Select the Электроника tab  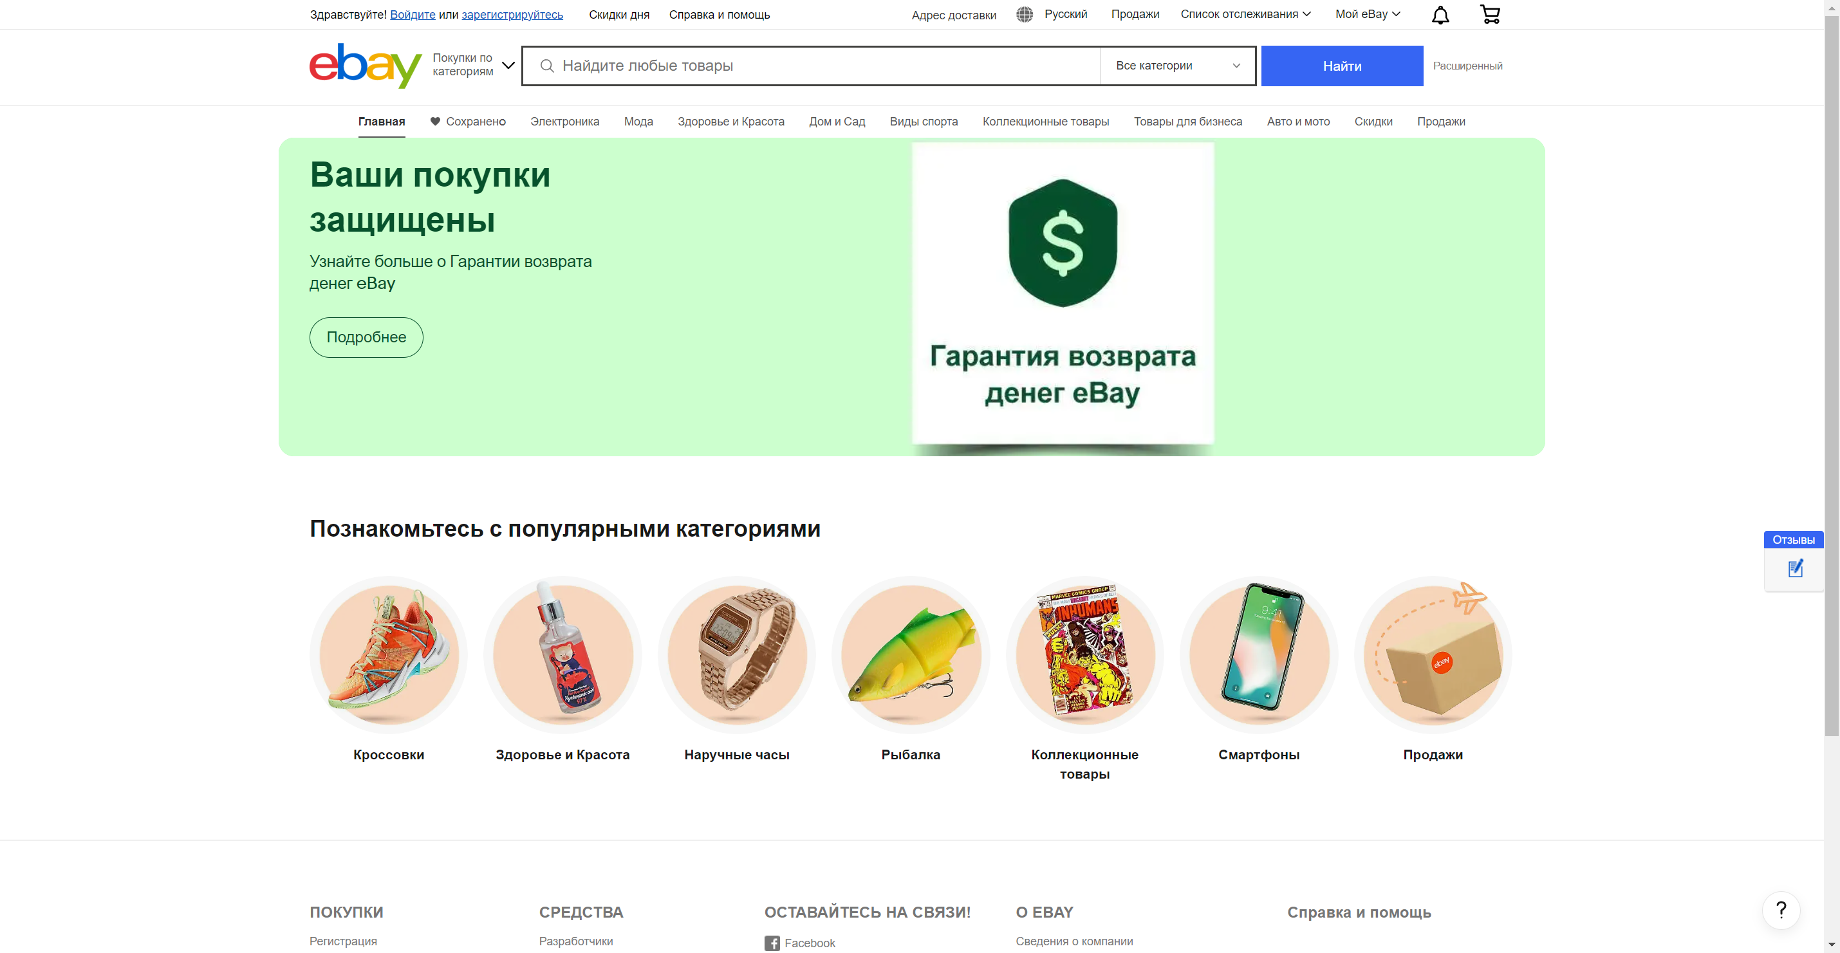[x=564, y=122]
